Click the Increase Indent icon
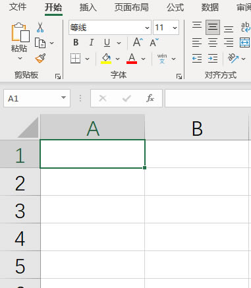Screen dimensions: 251x288 [213, 59]
